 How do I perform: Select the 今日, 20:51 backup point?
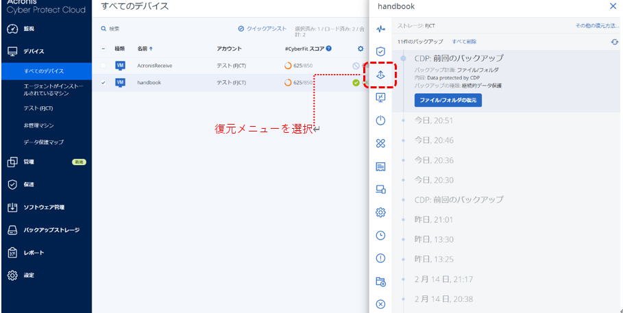(x=434, y=121)
